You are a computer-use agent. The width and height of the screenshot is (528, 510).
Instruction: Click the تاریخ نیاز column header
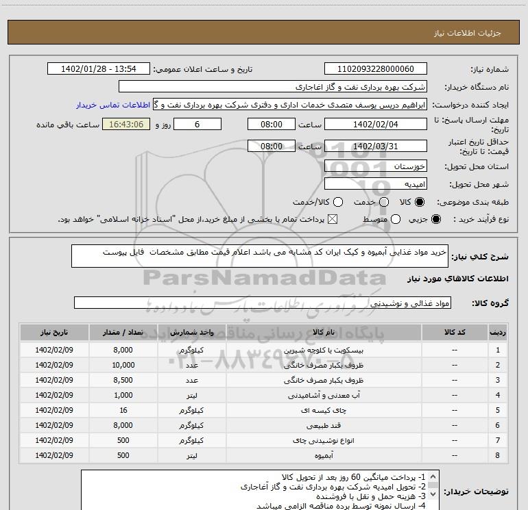pyautogui.click(x=54, y=333)
